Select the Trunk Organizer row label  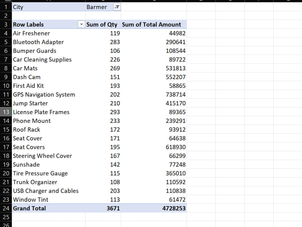(x=49, y=182)
